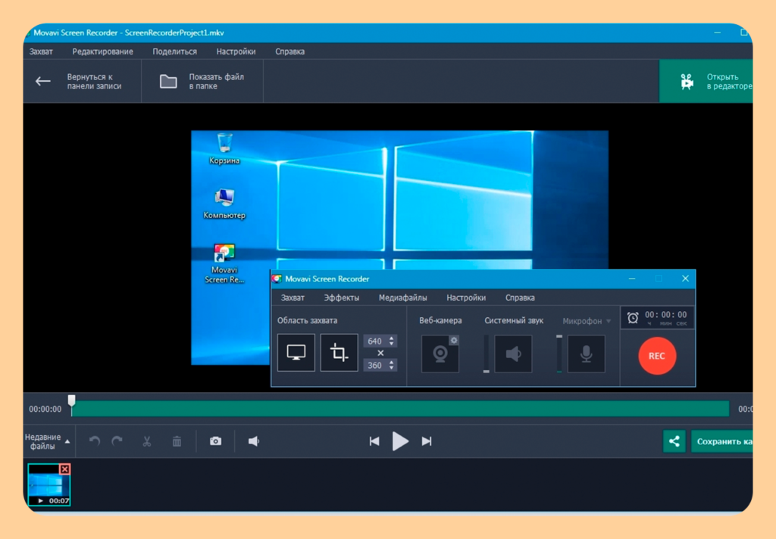Open the Настройки menu in main window
Screen dimensions: 776x539
(x=236, y=51)
